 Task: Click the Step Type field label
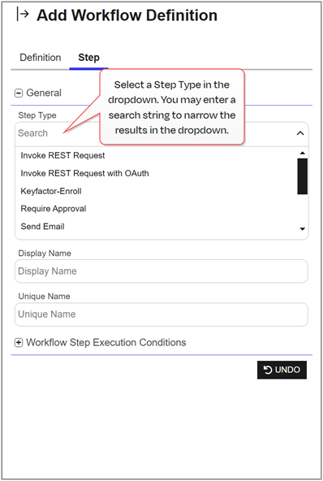tap(37, 115)
